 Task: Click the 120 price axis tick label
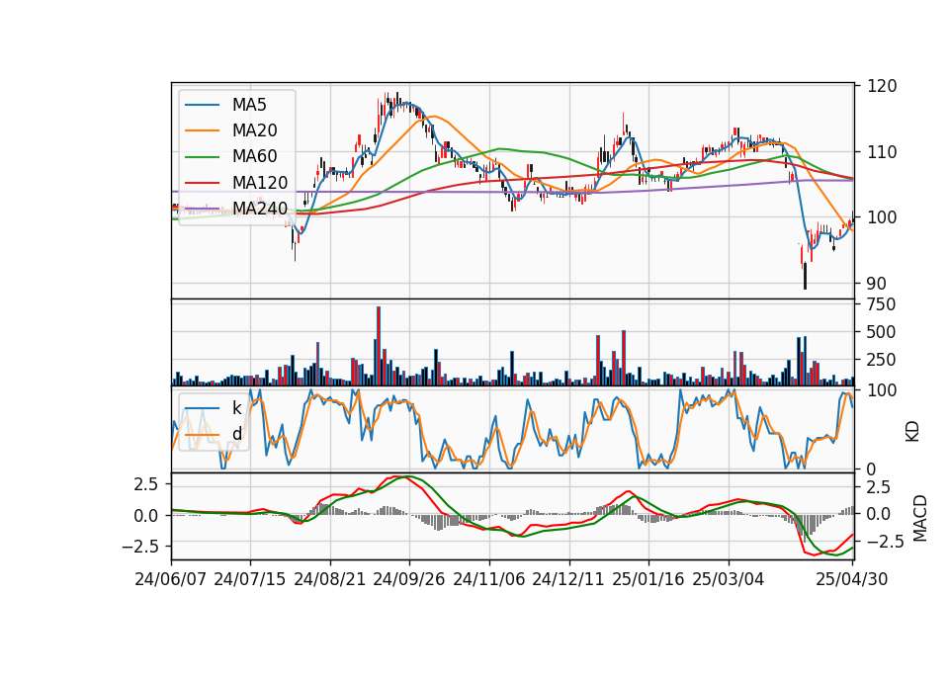pos(882,86)
